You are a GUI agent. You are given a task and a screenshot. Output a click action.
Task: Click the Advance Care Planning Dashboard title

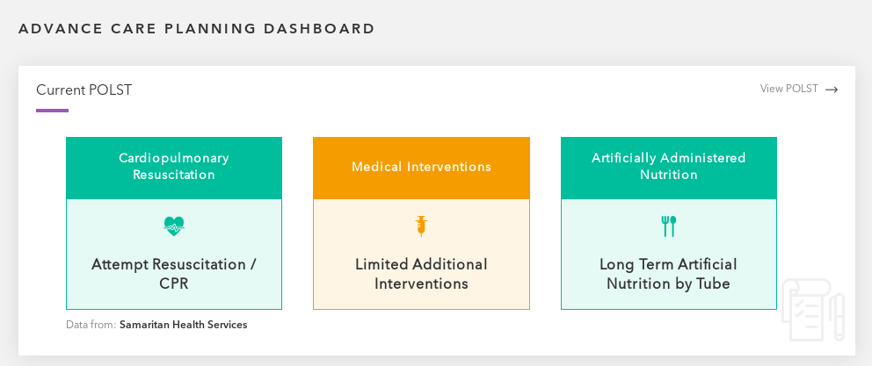pyautogui.click(x=197, y=28)
